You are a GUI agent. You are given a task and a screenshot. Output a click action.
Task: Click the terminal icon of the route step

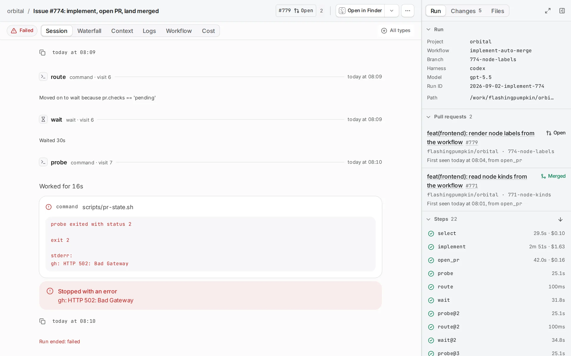tap(43, 77)
